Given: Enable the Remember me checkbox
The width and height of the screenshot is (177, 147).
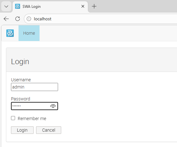Looking at the screenshot, I should coord(13,118).
